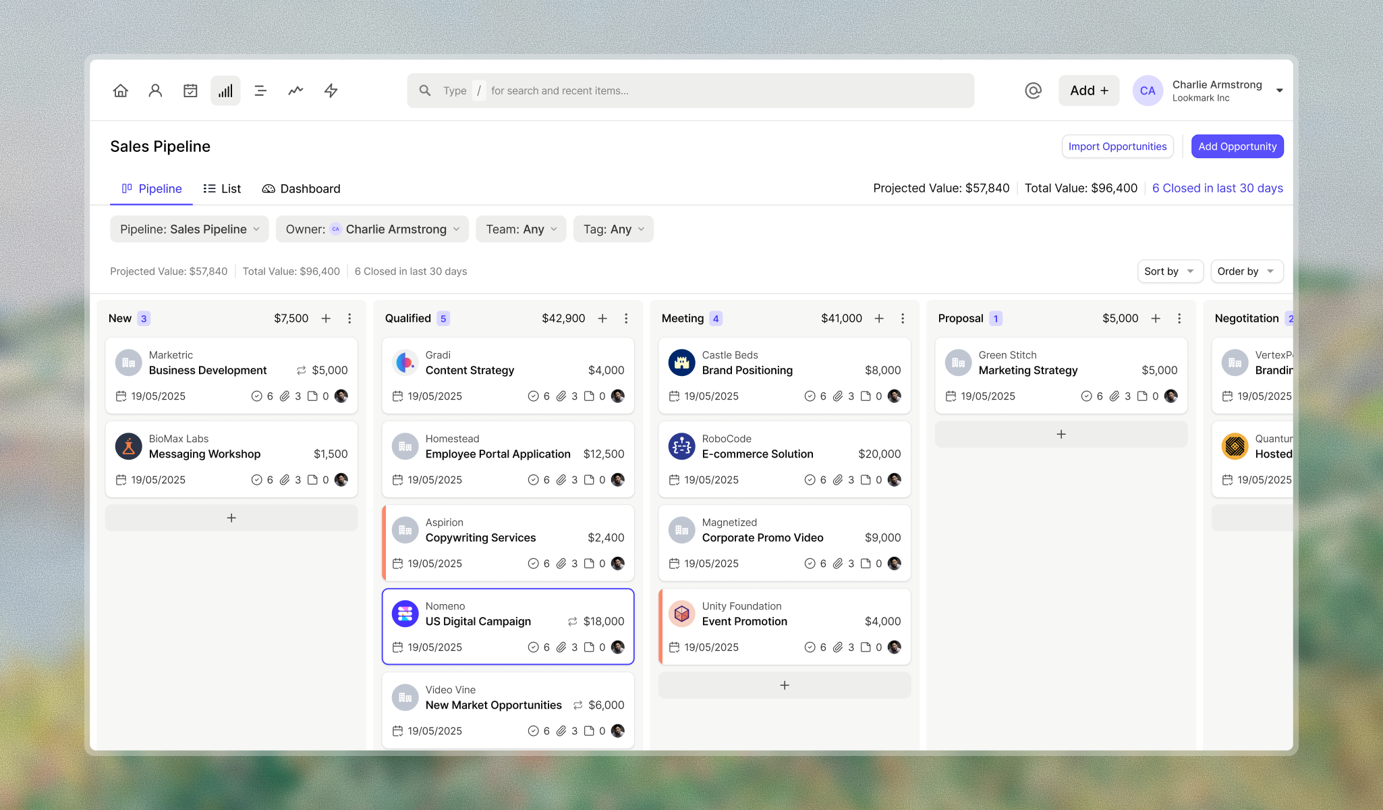
Task: Click the home icon in top navigation
Action: (120, 90)
